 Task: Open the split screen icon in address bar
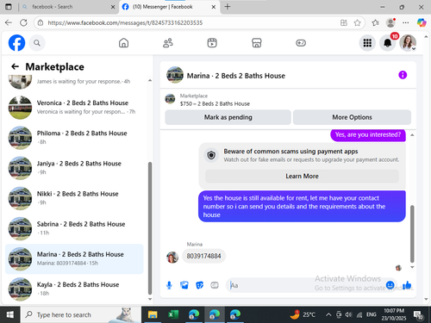(x=344, y=22)
